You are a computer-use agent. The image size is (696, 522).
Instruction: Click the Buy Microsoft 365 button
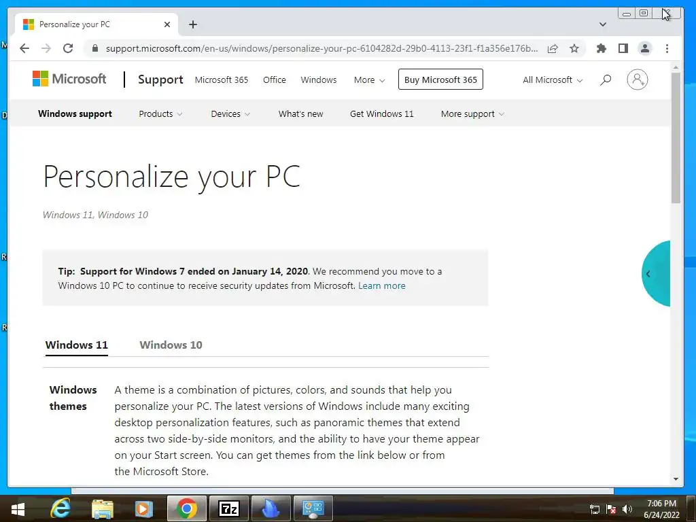[x=440, y=80]
